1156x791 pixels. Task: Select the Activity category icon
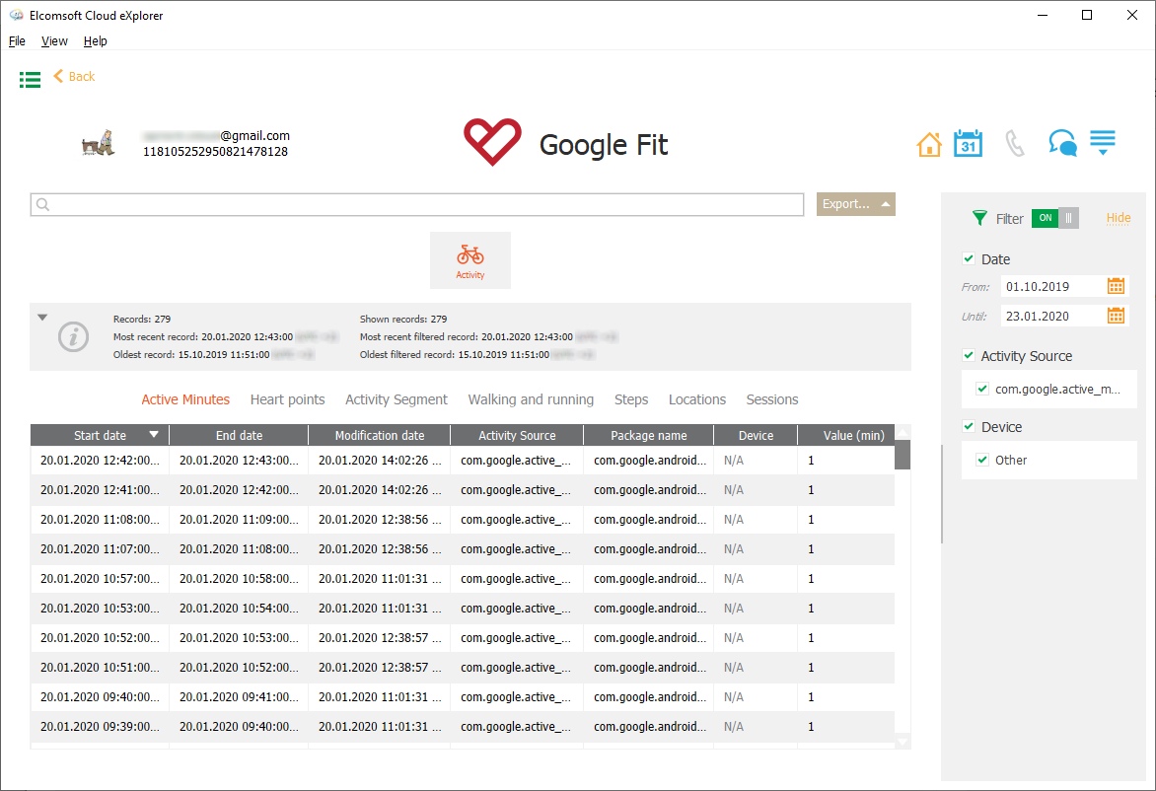tap(470, 259)
